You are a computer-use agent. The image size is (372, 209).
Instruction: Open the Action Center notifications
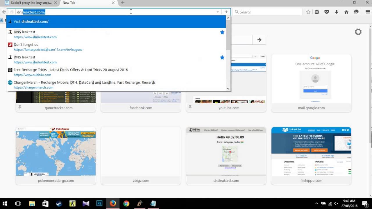click(x=365, y=203)
